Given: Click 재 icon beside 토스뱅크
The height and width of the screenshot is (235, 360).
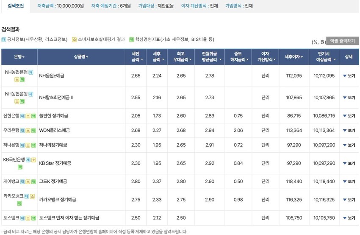Looking at the screenshot, I should tap(22, 218).
